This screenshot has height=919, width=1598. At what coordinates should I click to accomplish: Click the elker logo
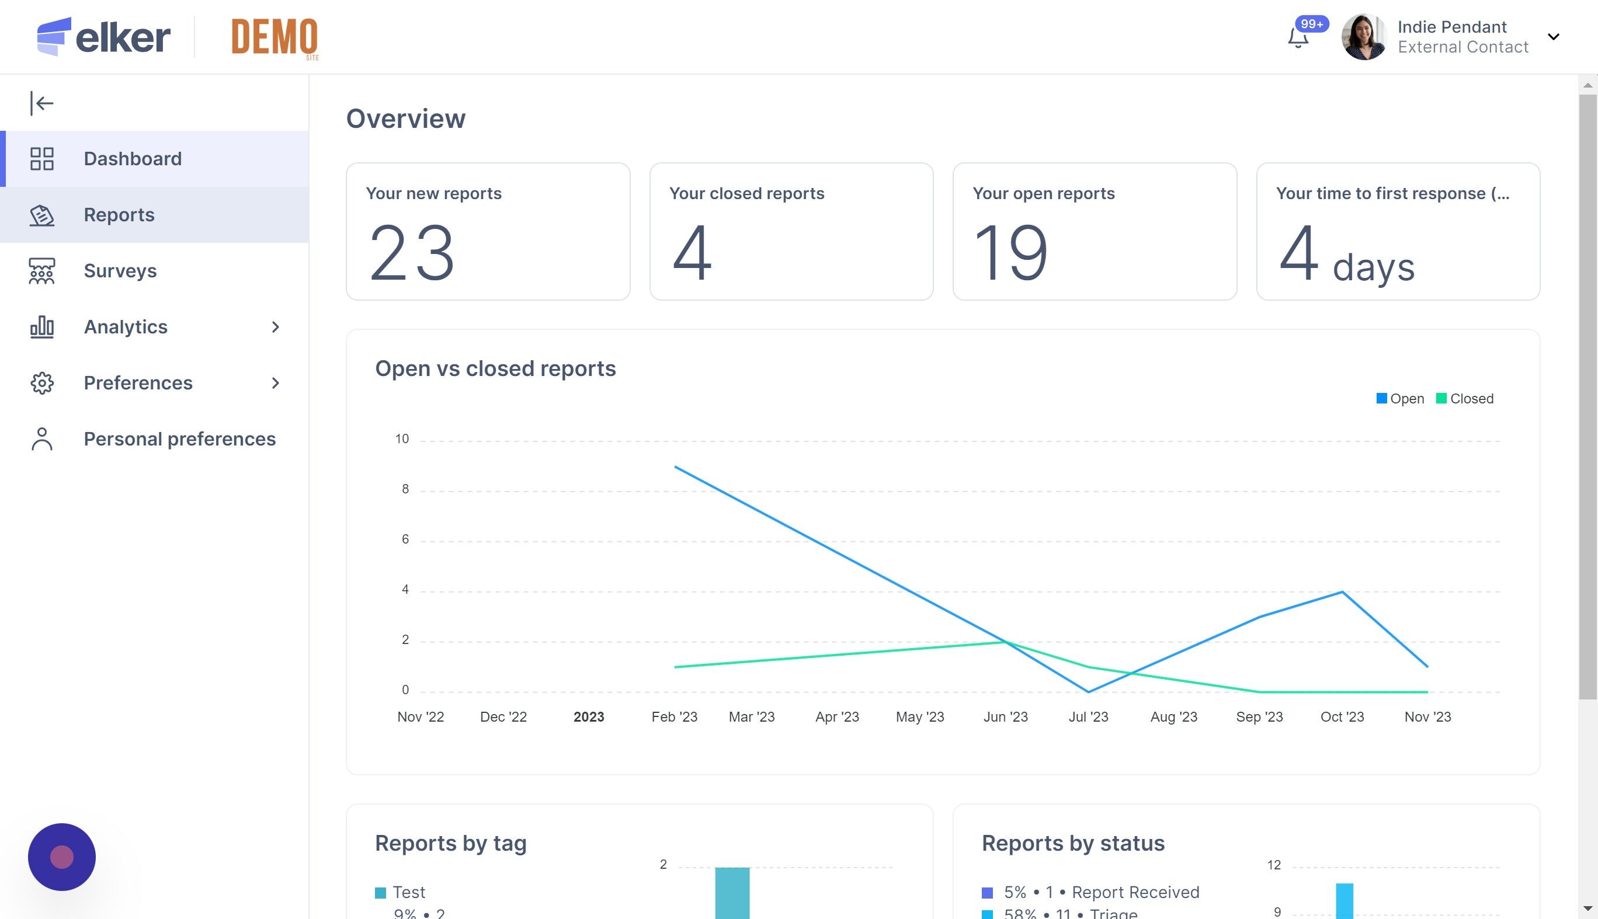click(x=103, y=37)
